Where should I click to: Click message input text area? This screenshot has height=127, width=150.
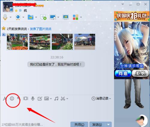click(x=57, y=111)
